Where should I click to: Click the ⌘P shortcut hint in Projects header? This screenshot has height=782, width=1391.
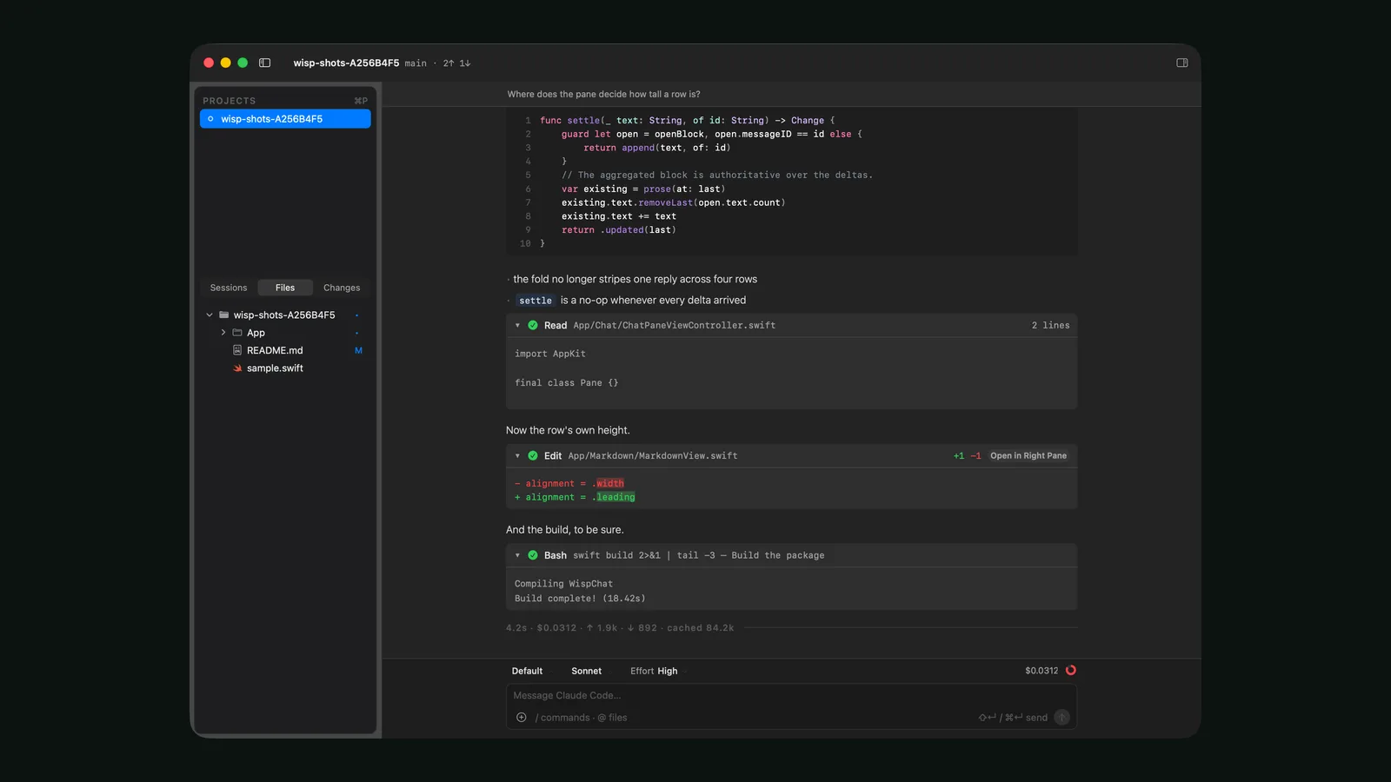pos(361,101)
